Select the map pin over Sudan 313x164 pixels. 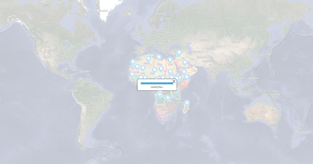pos(170,72)
